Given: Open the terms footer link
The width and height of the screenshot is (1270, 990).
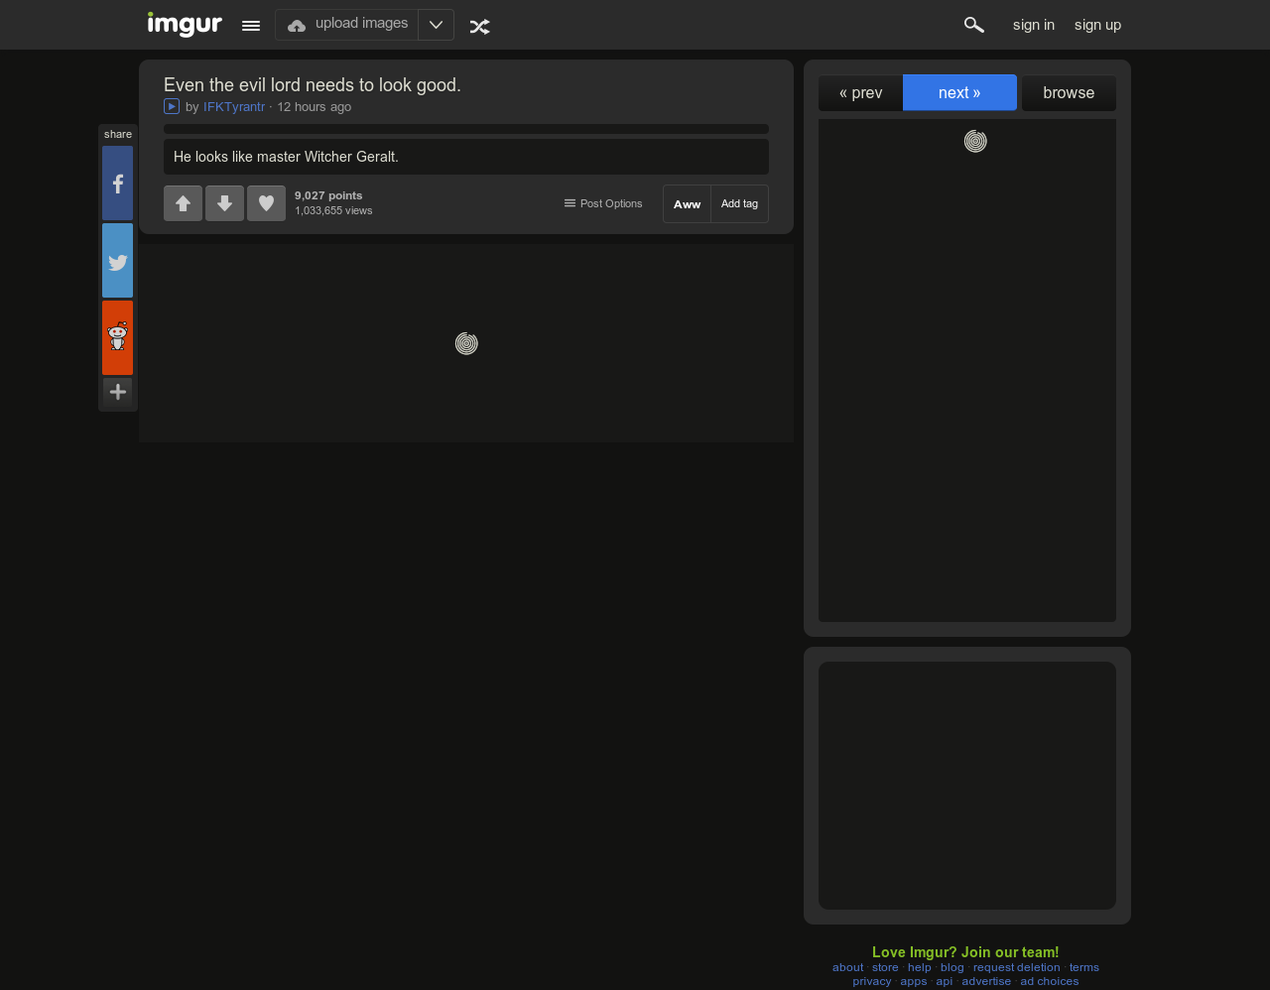Looking at the screenshot, I should coord(1084,967).
